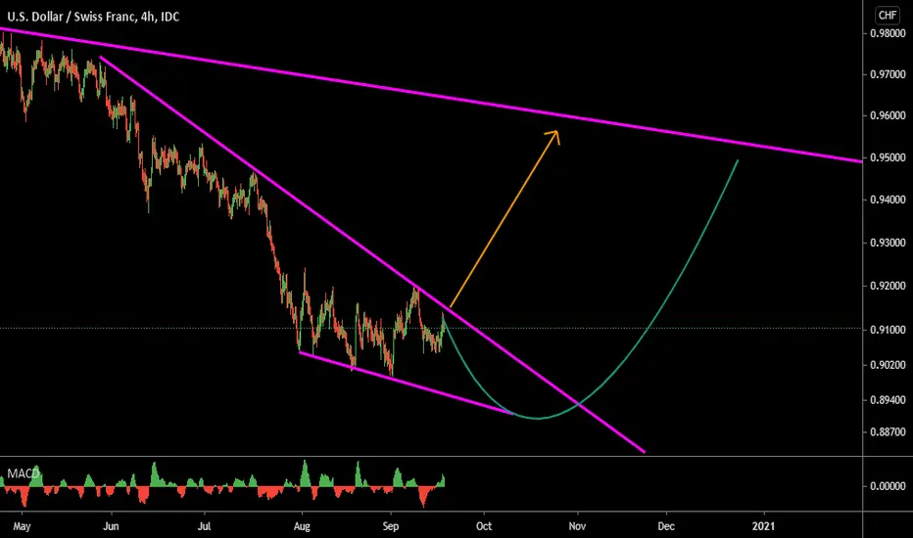Click the Jun label on time axis

click(x=111, y=526)
